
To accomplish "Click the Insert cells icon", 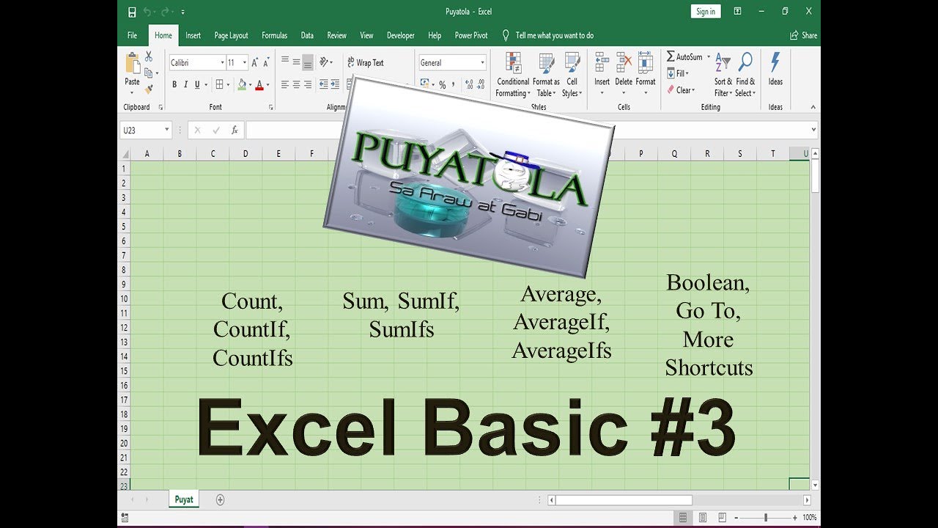I will point(602,62).
